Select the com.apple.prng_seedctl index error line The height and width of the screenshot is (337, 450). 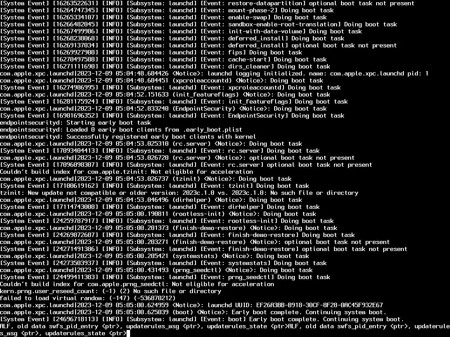[137, 284]
